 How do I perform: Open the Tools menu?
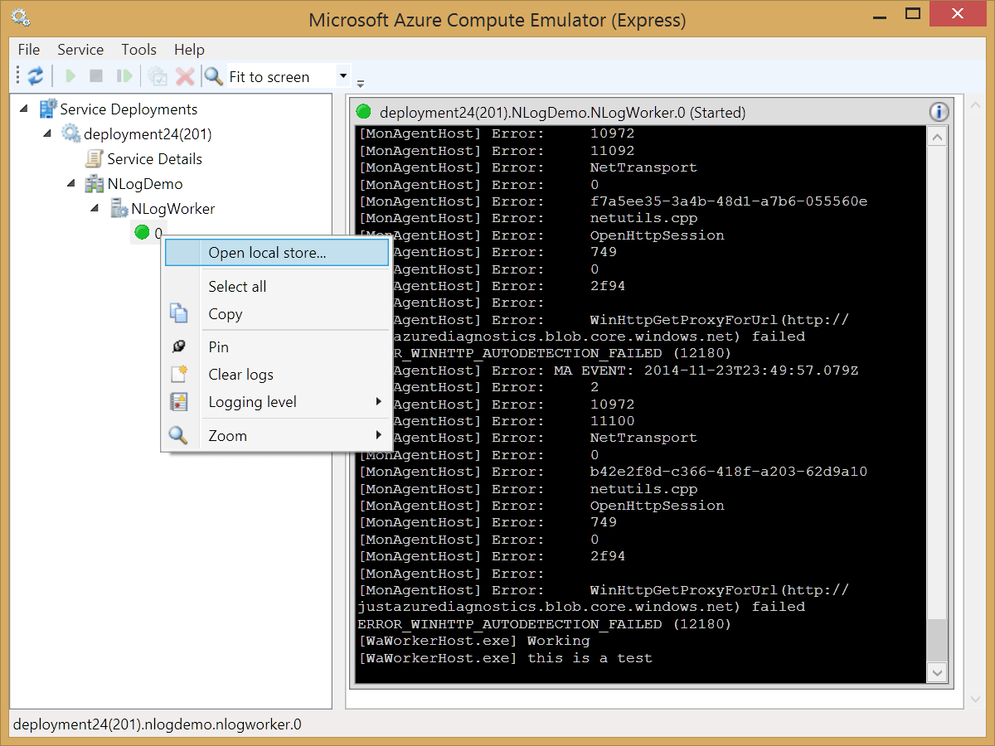pyautogui.click(x=138, y=50)
